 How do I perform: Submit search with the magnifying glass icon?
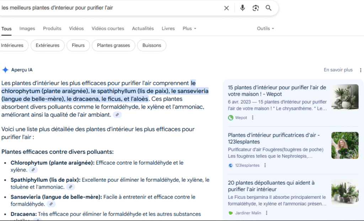coord(269,8)
